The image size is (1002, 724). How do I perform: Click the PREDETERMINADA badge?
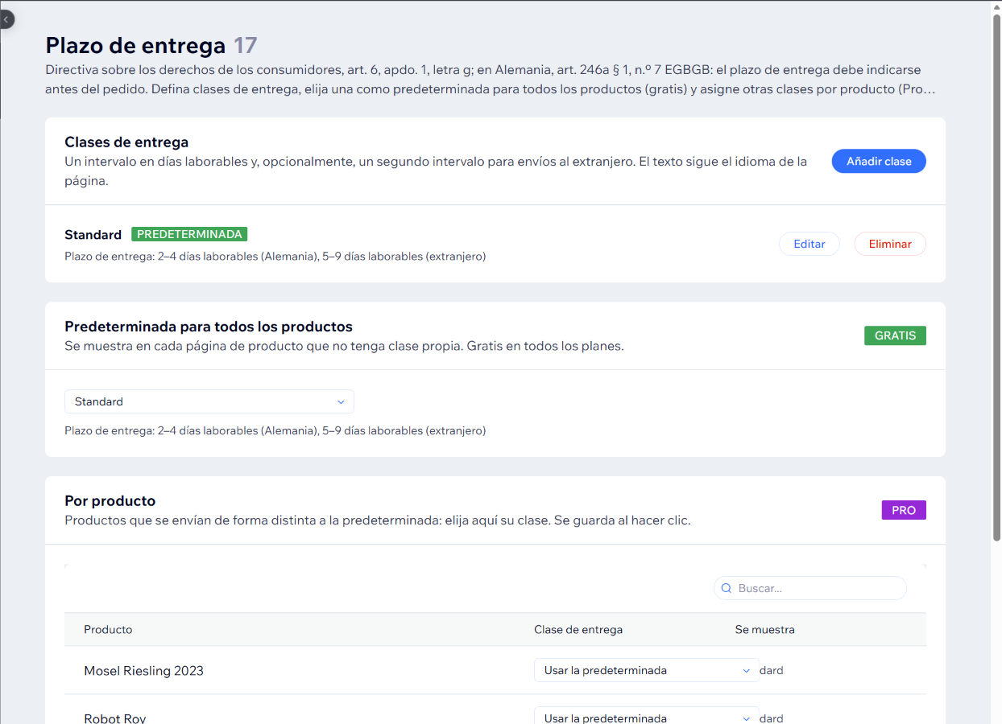pyautogui.click(x=189, y=234)
